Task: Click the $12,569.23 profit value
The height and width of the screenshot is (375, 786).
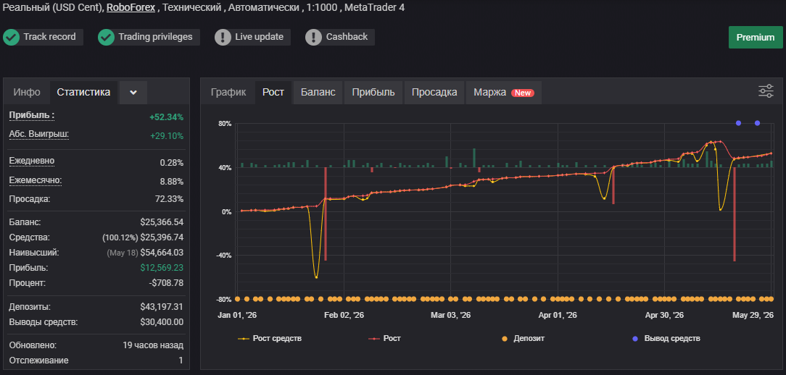Action: [162, 268]
